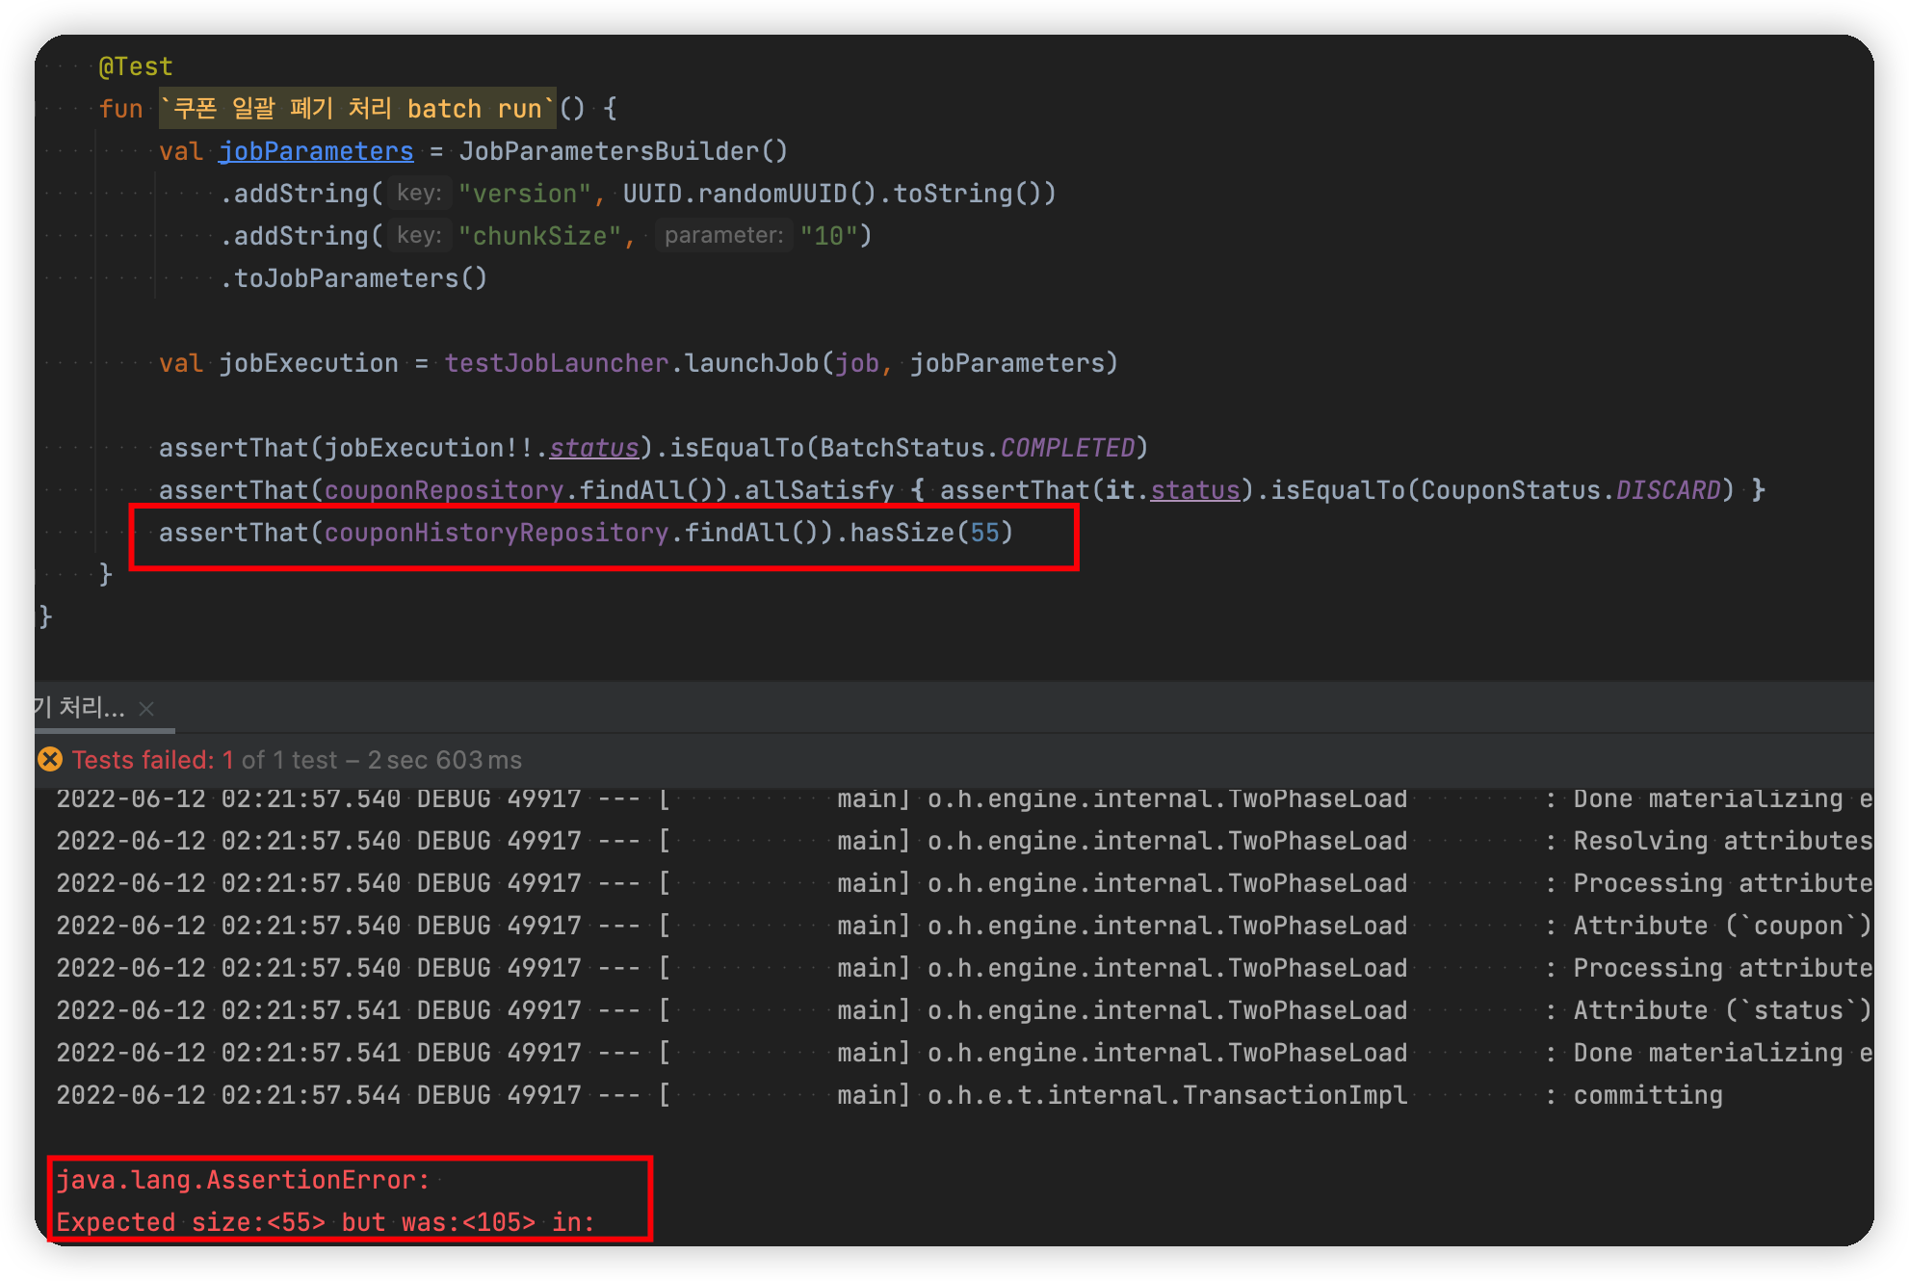Click the java.lang.AssertionError console line
Viewport: 1909px width, 1281px height.
coord(242,1180)
